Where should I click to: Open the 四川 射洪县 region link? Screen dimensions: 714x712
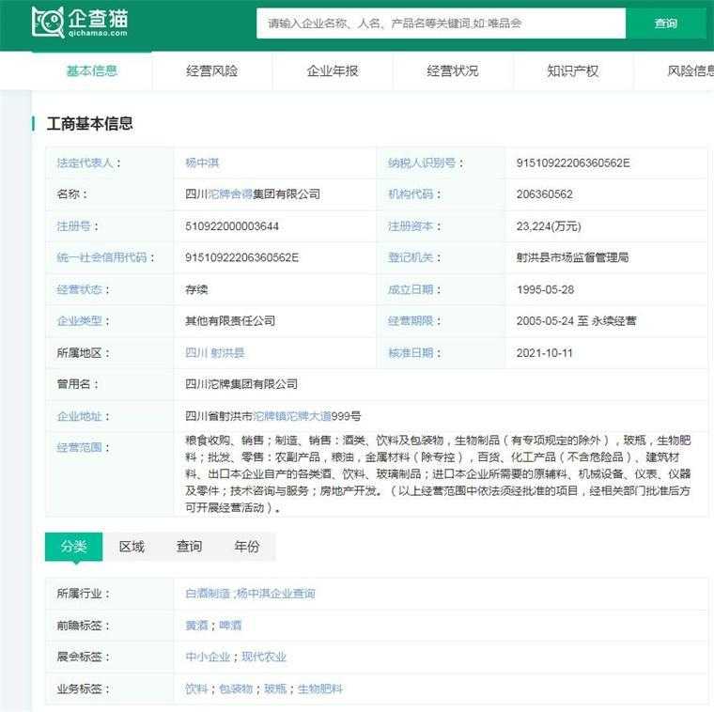click(x=214, y=353)
